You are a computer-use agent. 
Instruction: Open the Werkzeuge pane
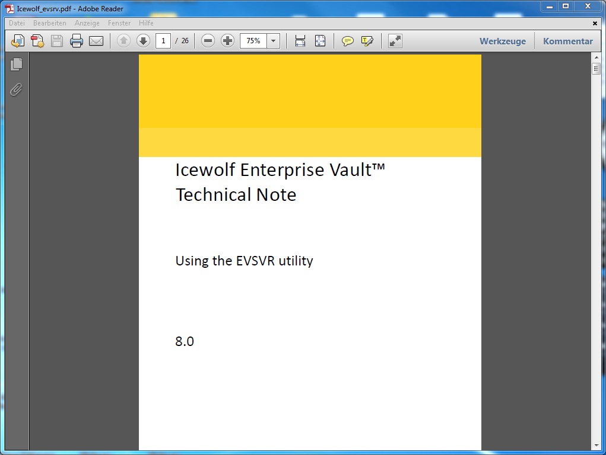point(502,41)
